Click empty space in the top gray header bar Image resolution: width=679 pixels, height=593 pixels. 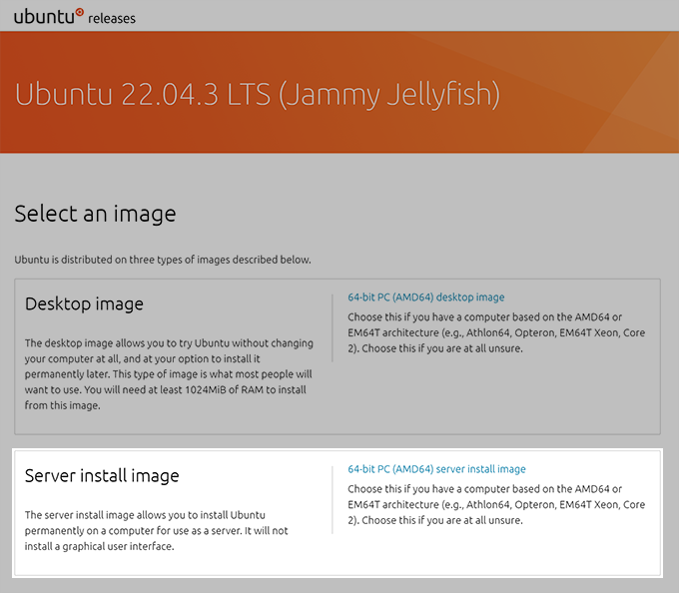coord(399,15)
